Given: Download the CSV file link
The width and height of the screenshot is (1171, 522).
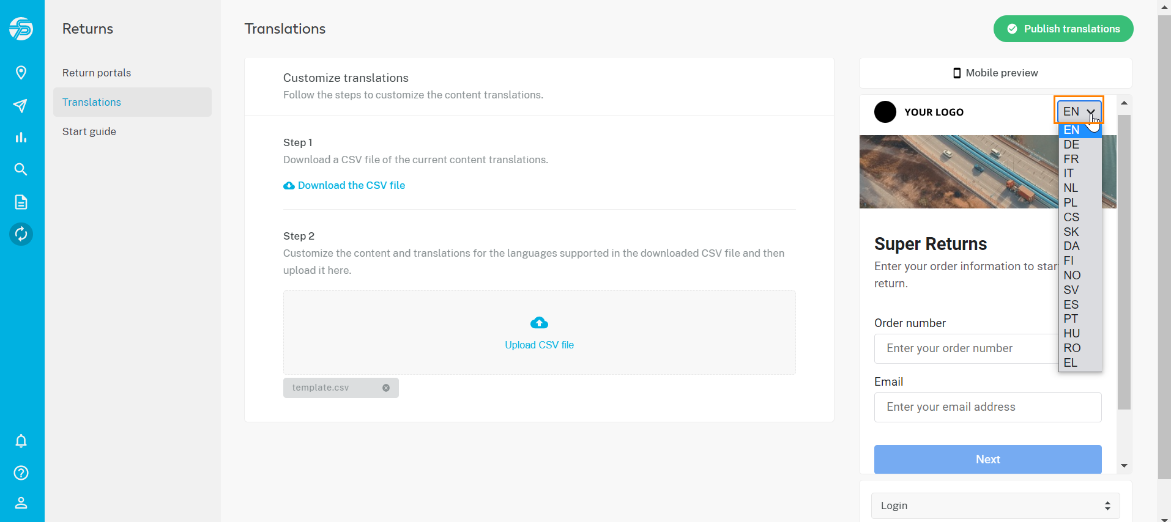Looking at the screenshot, I should 351,185.
